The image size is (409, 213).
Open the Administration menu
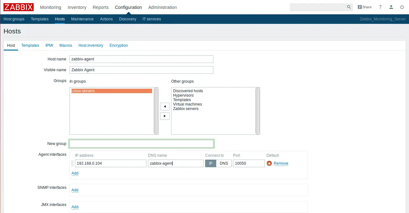click(x=163, y=7)
